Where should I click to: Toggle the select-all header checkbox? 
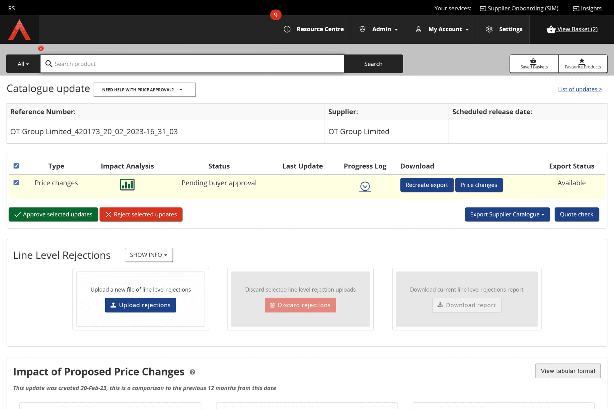(x=16, y=166)
